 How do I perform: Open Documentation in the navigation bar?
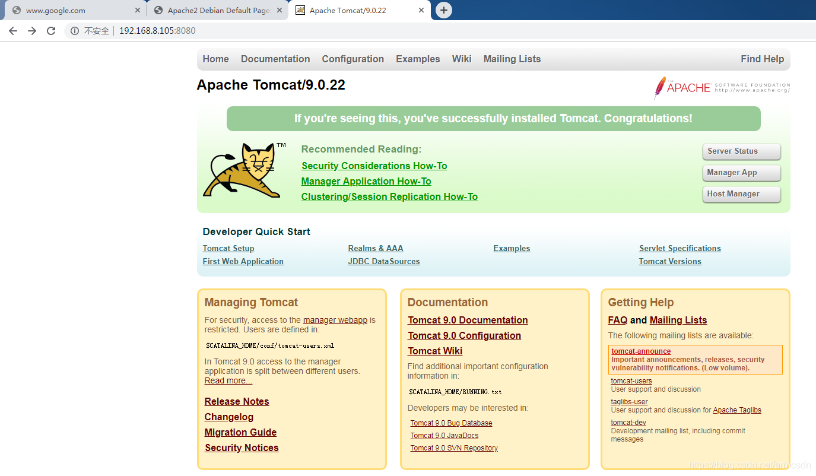[275, 59]
